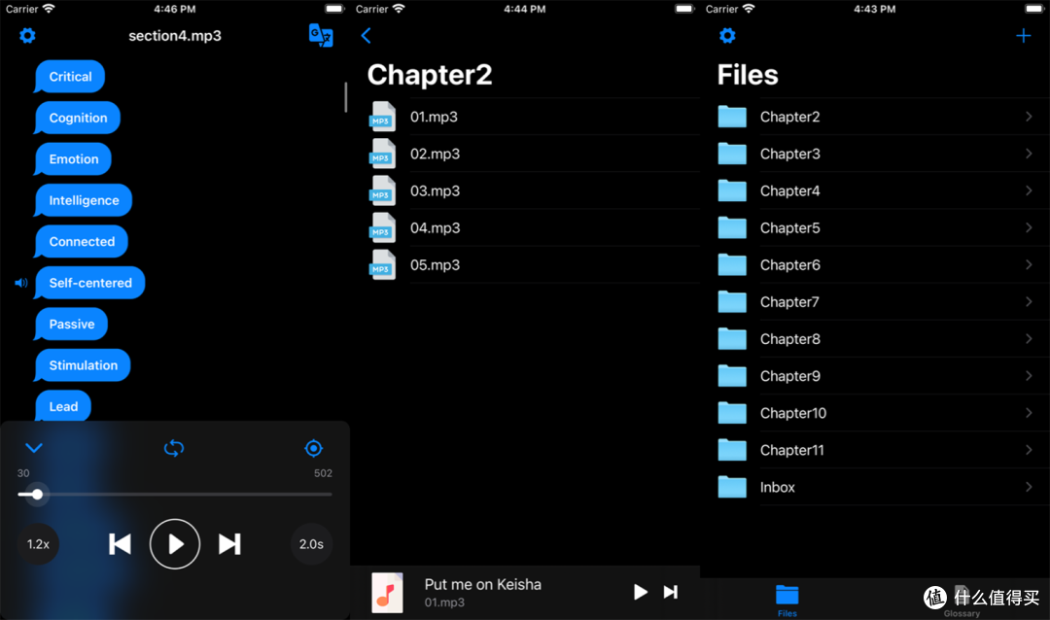1050x620 pixels.
Task: Go back from Chapter2 screen
Action: pos(366,36)
